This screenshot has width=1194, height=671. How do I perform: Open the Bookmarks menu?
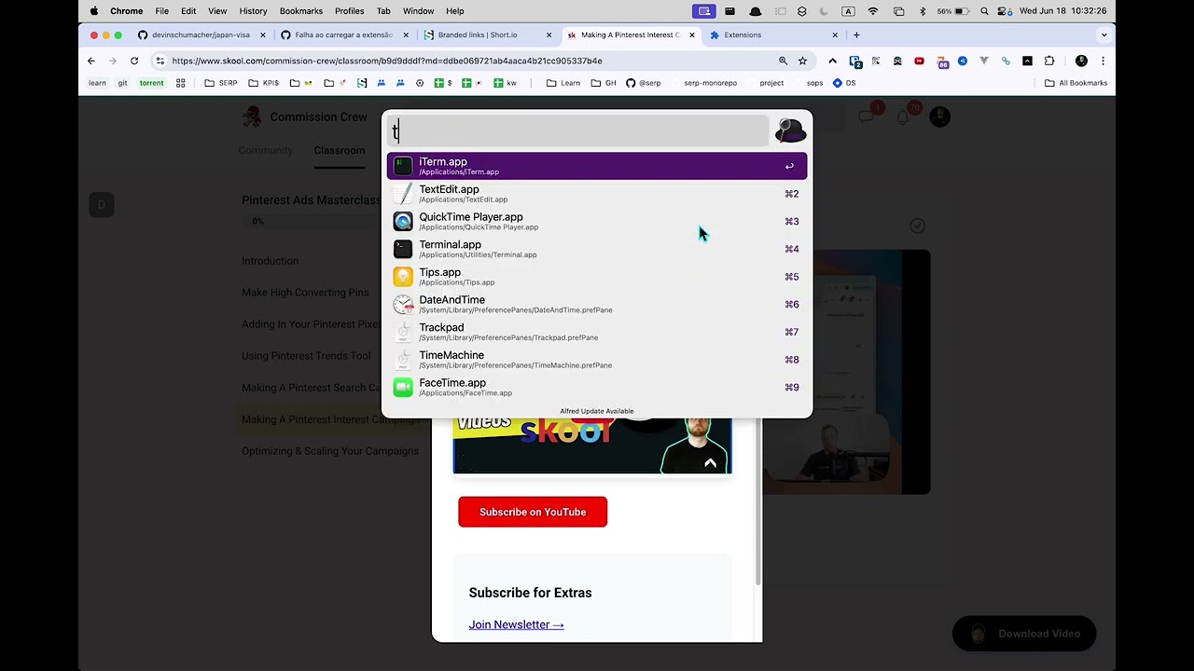pos(301,11)
